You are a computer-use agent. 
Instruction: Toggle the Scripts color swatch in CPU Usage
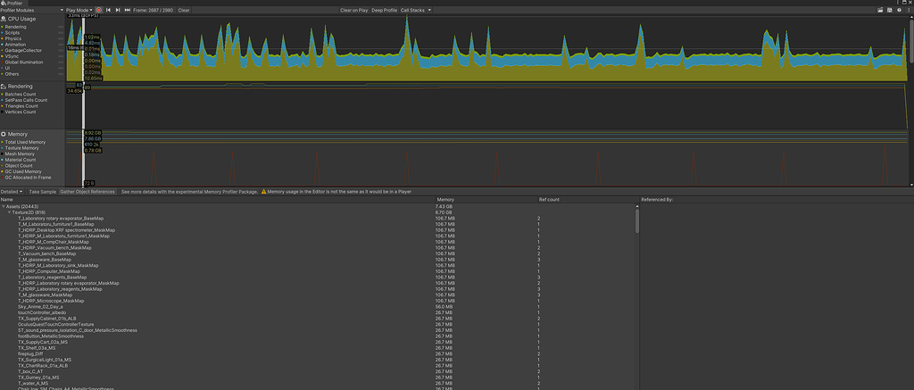tap(3, 32)
